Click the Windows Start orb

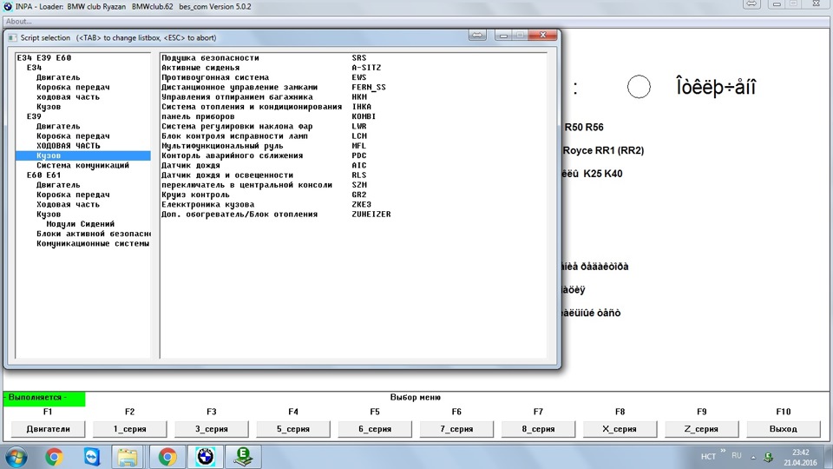coord(16,456)
